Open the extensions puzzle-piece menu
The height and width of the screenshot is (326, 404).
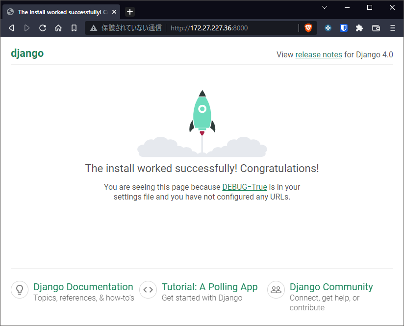coord(359,28)
